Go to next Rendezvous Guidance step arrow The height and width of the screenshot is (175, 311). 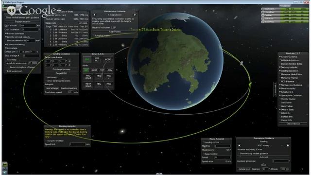135,15
